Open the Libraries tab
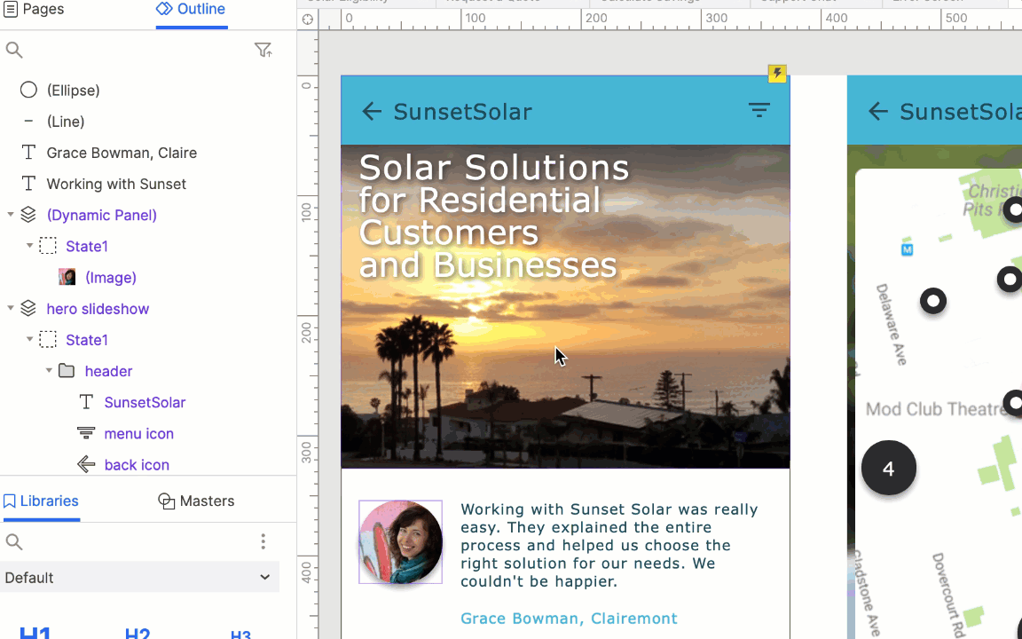Viewport: 1022px width, 639px height. click(41, 501)
